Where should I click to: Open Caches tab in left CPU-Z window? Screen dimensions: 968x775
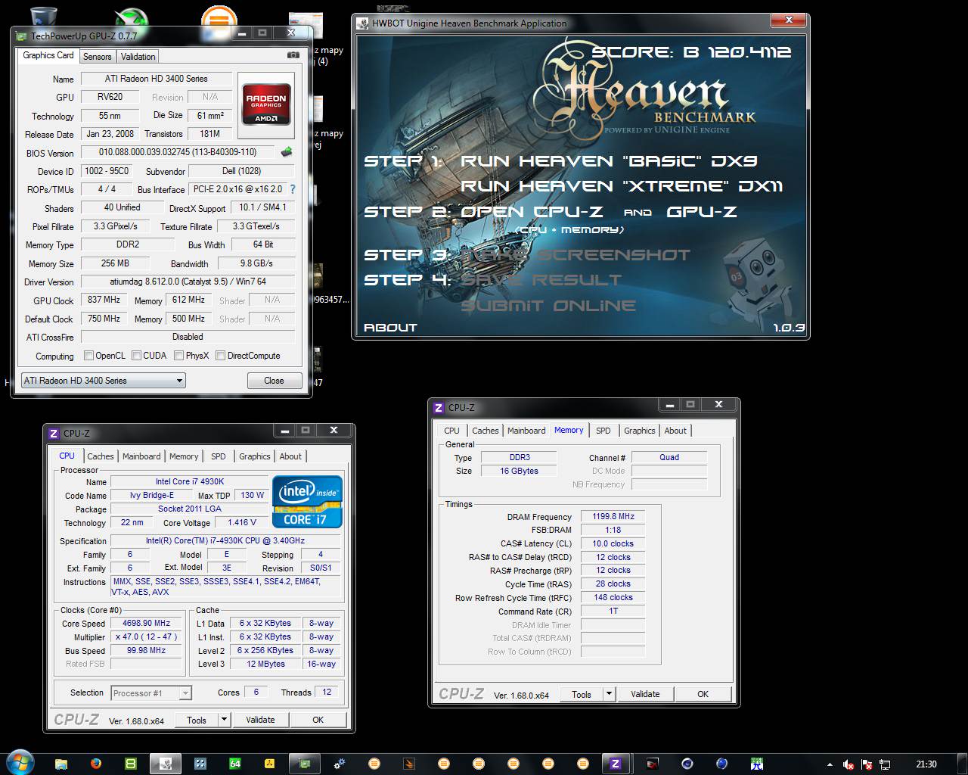(x=100, y=456)
